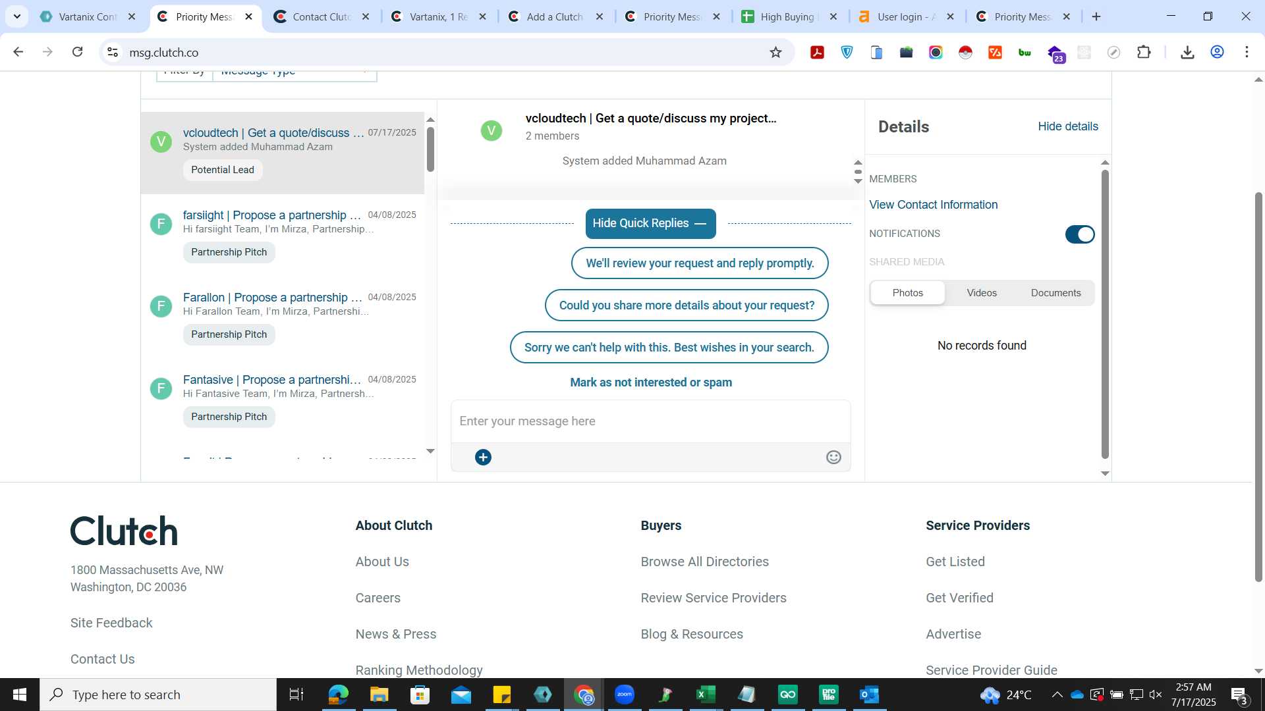Image resolution: width=1265 pixels, height=711 pixels.
Task: Select the vcloudtech Potential Lead conversation
Action: tap(283, 153)
